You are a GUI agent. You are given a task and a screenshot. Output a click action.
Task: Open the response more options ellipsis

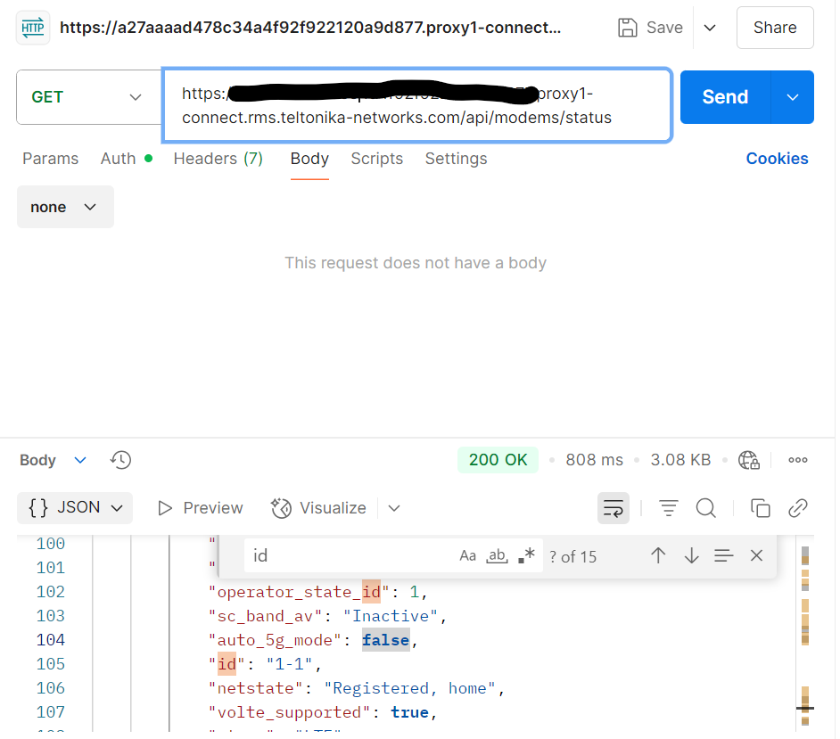(x=798, y=460)
